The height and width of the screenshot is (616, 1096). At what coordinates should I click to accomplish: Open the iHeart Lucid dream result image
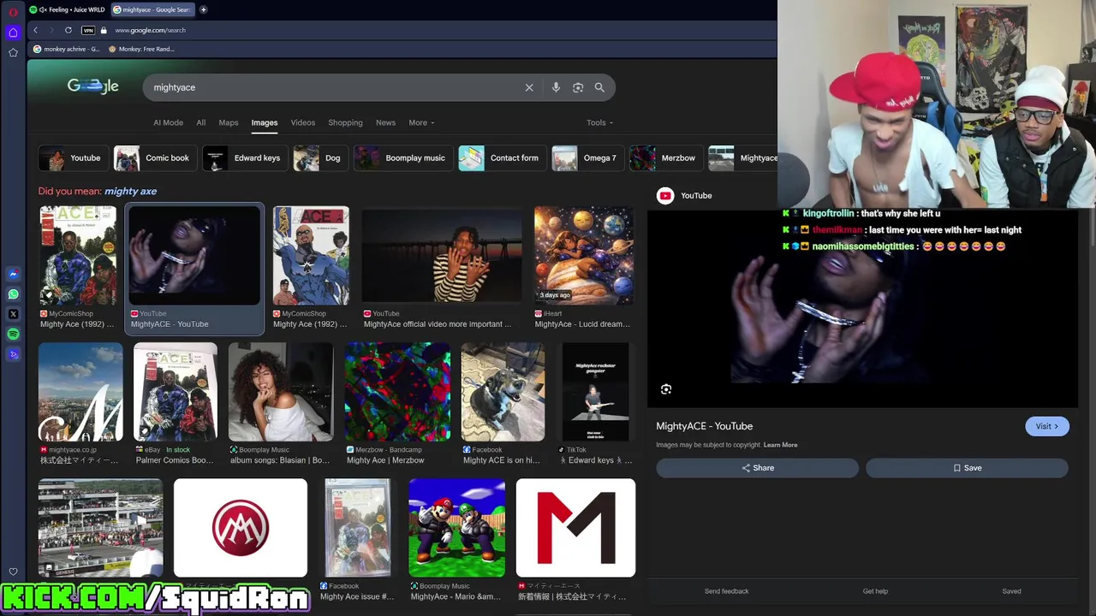tap(584, 255)
